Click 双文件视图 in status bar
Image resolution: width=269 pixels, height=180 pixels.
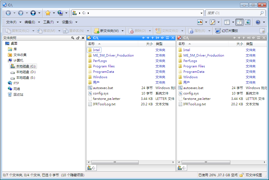(x=254, y=175)
